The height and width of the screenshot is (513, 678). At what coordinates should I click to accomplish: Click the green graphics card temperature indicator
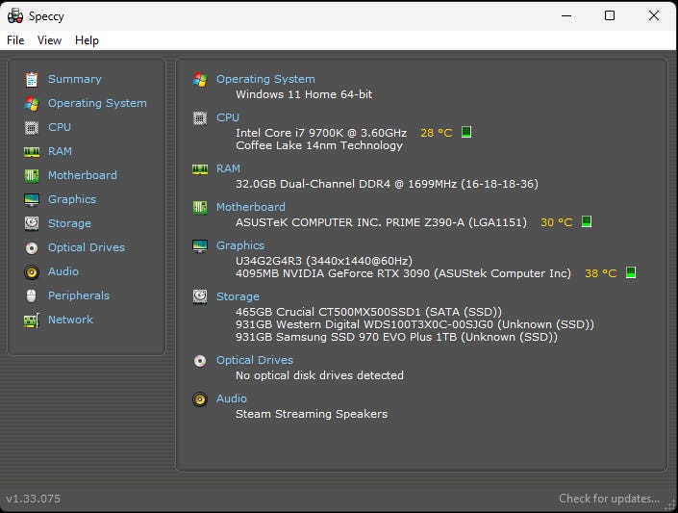click(x=631, y=272)
